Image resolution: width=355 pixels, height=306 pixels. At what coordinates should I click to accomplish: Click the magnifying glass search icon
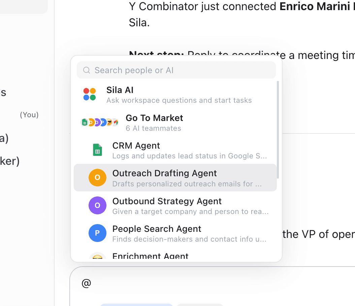click(87, 70)
